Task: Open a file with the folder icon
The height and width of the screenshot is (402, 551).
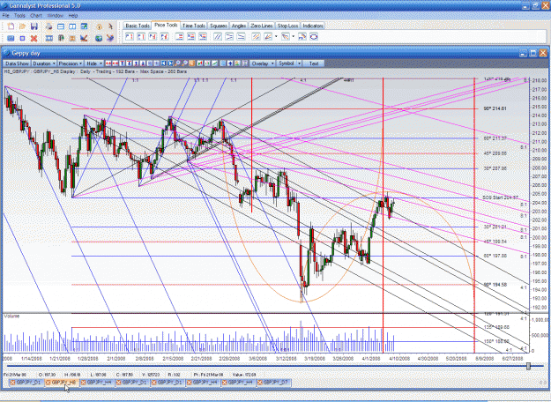Action: [23, 26]
